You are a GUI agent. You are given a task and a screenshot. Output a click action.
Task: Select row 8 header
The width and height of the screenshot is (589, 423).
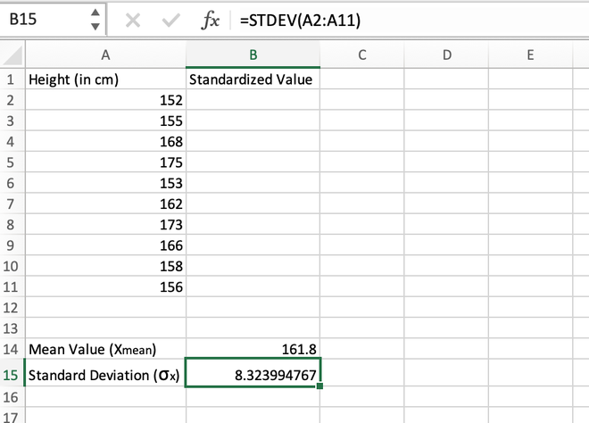tap(11, 224)
